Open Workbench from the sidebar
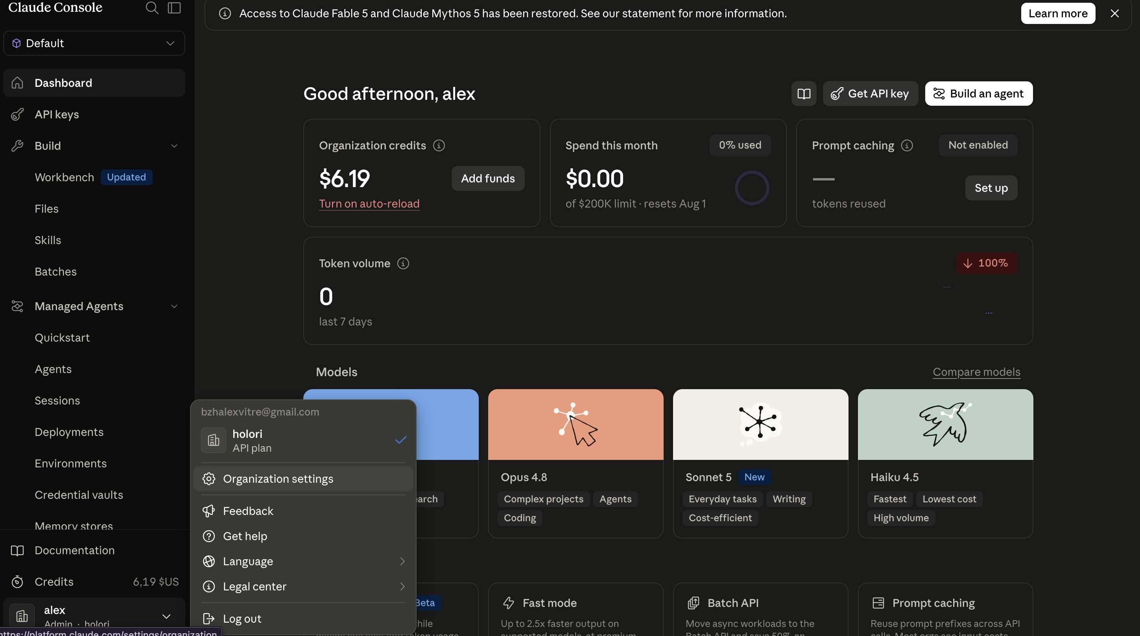 (x=64, y=177)
